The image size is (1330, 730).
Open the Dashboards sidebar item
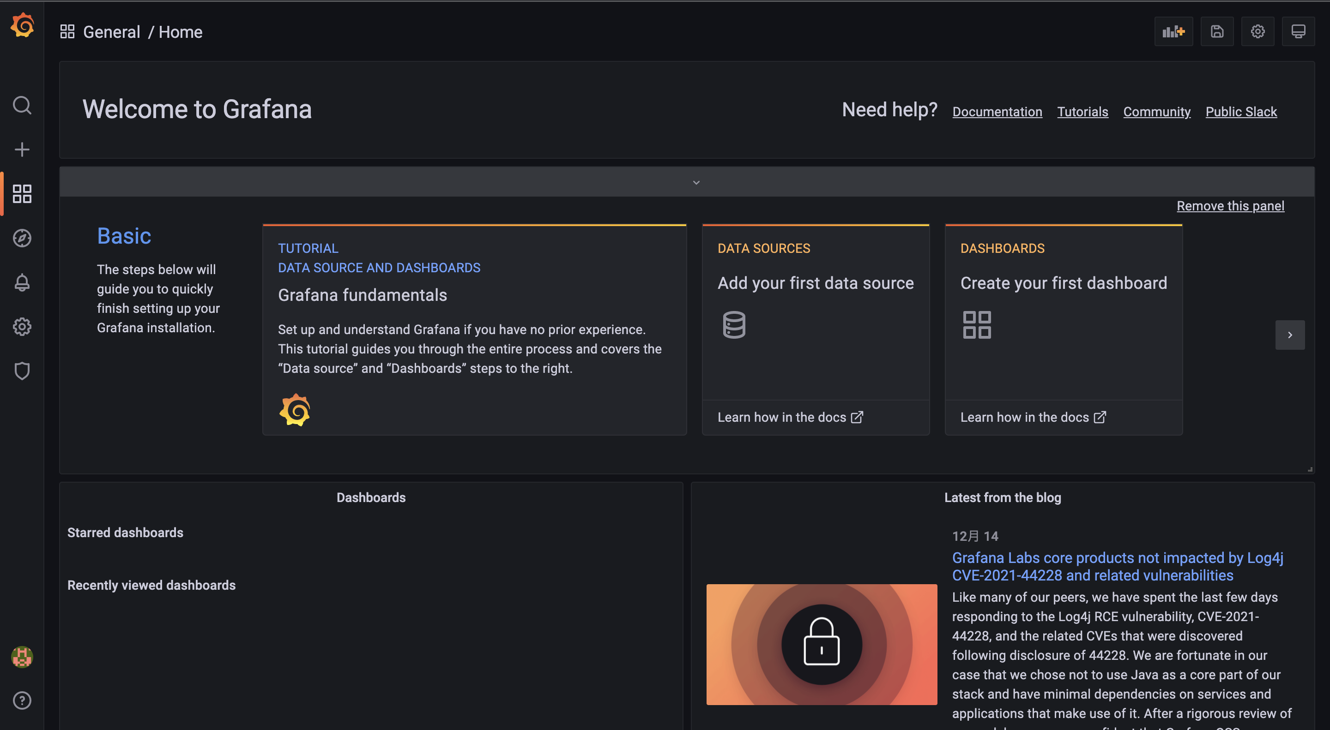[x=22, y=194]
